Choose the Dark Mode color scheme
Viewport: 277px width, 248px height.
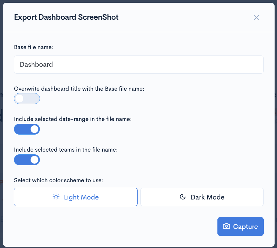202,197
